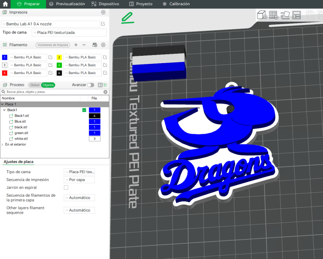The height and width of the screenshot is (259, 323).
Task: Click the Home icon
Action: coord(5,4)
